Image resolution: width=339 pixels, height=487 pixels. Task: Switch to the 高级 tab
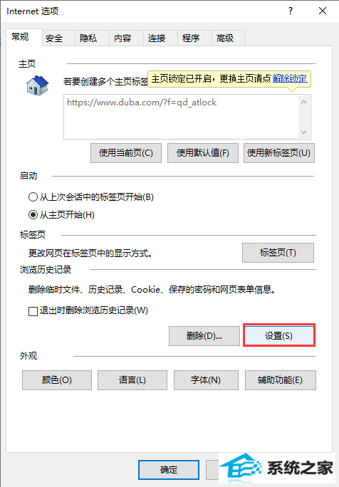pyautogui.click(x=225, y=38)
